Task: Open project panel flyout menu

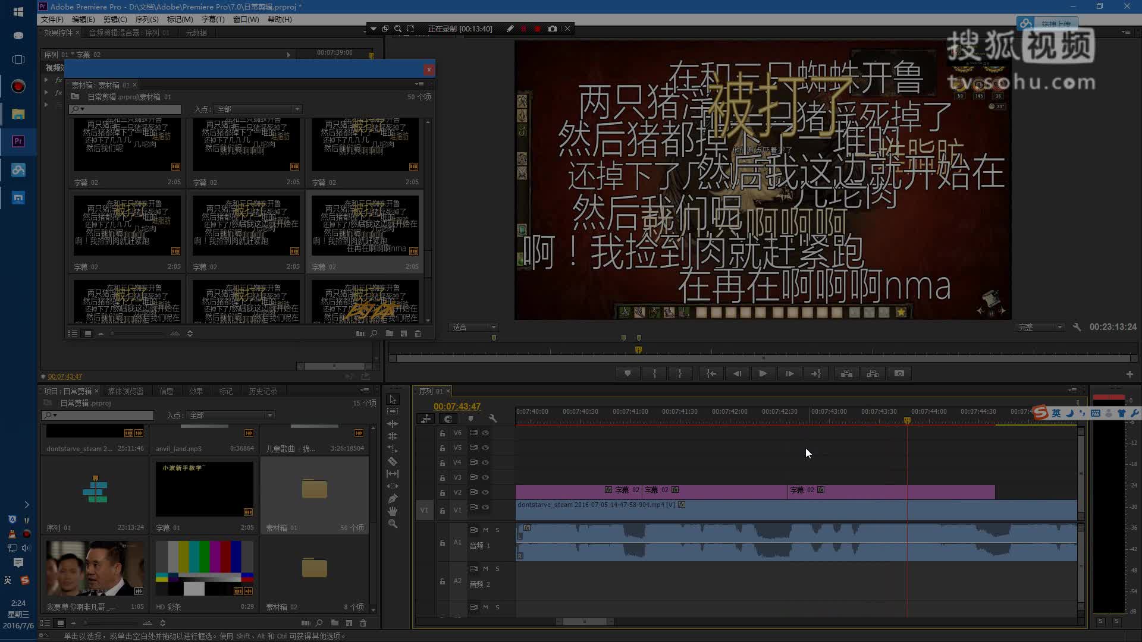Action: click(365, 391)
